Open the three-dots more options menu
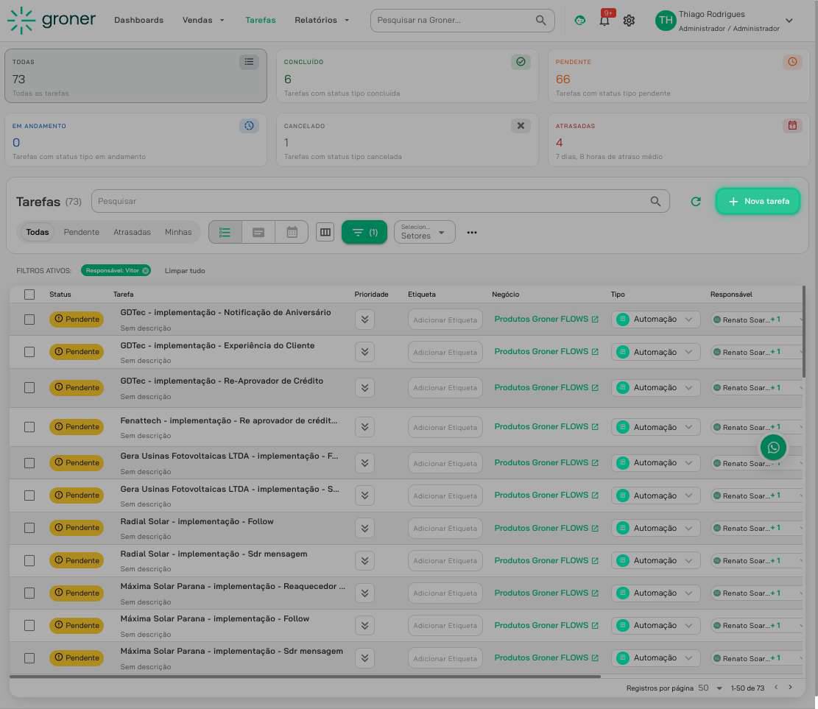This screenshot has width=818, height=709. tap(472, 233)
